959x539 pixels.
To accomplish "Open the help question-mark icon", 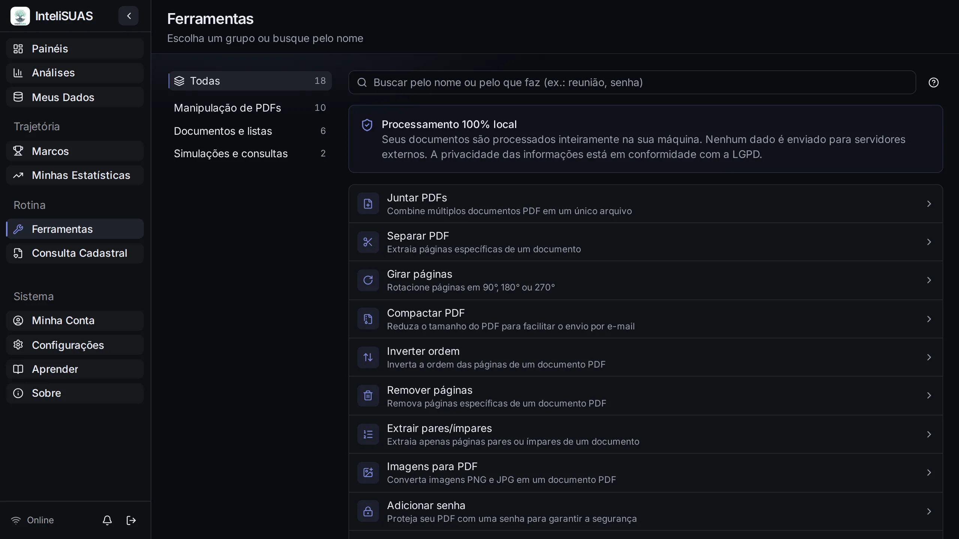I will 934,82.
